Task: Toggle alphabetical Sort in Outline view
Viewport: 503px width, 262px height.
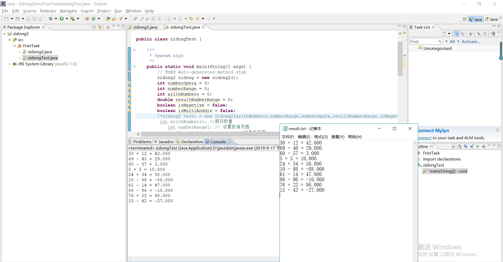Action: 460,146
